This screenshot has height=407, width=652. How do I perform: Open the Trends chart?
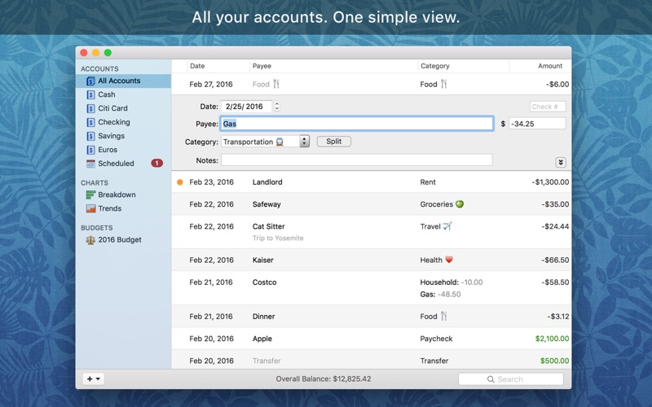pyautogui.click(x=109, y=208)
